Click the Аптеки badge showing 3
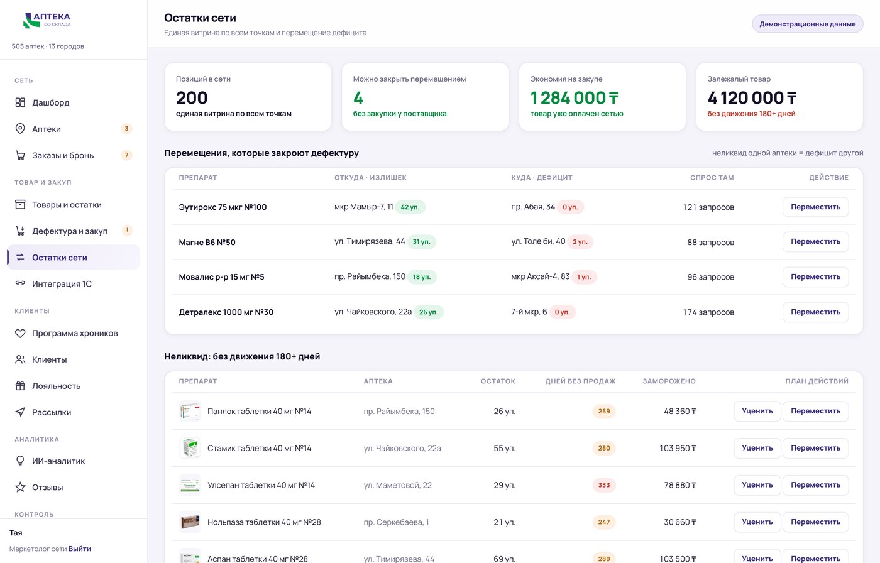Image resolution: width=880 pixels, height=563 pixels. coord(126,129)
